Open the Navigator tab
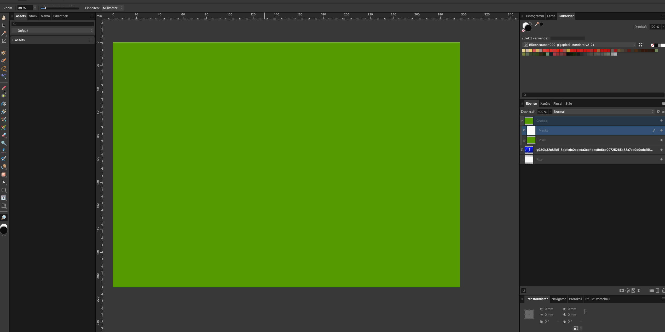The width and height of the screenshot is (665, 332). pos(558,299)
